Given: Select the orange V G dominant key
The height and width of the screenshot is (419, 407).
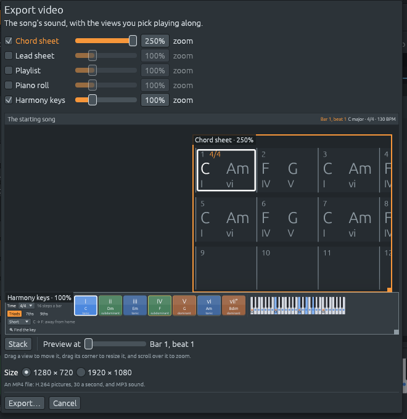Looking at the screenshot, I should (x=184, y=306).
